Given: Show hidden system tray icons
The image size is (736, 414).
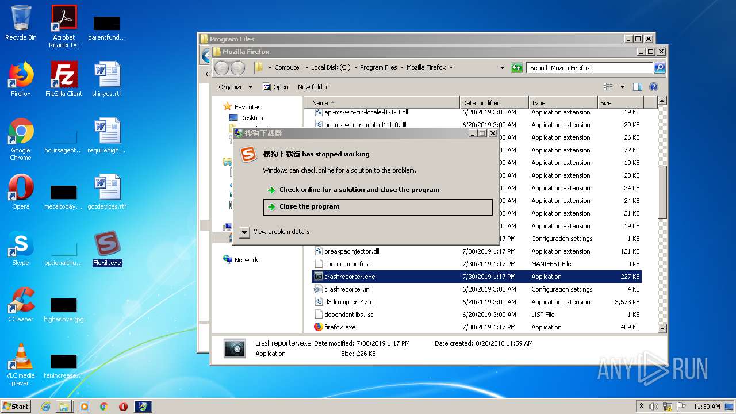Looking at the screenshot, I should [641, 407].
